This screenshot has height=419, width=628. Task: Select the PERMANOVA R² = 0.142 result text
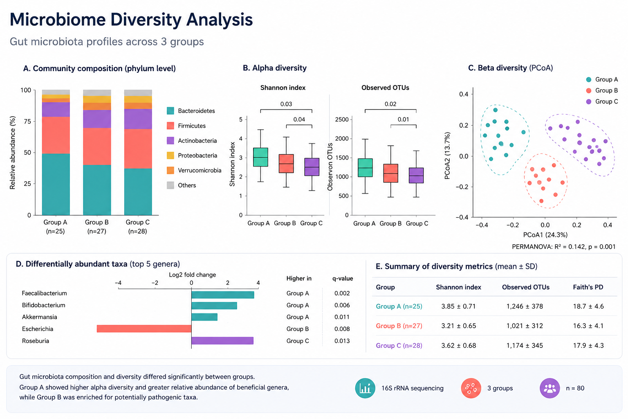tap(564, 247)
